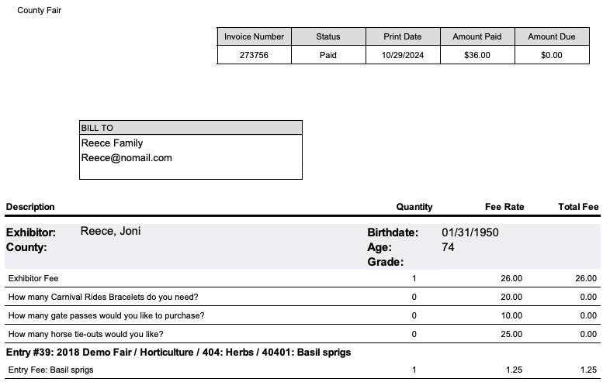Click the Carnival Rides Bracelets question row
Image resolution: width=603 pixels, height=382 pixels.
(102, 297)
